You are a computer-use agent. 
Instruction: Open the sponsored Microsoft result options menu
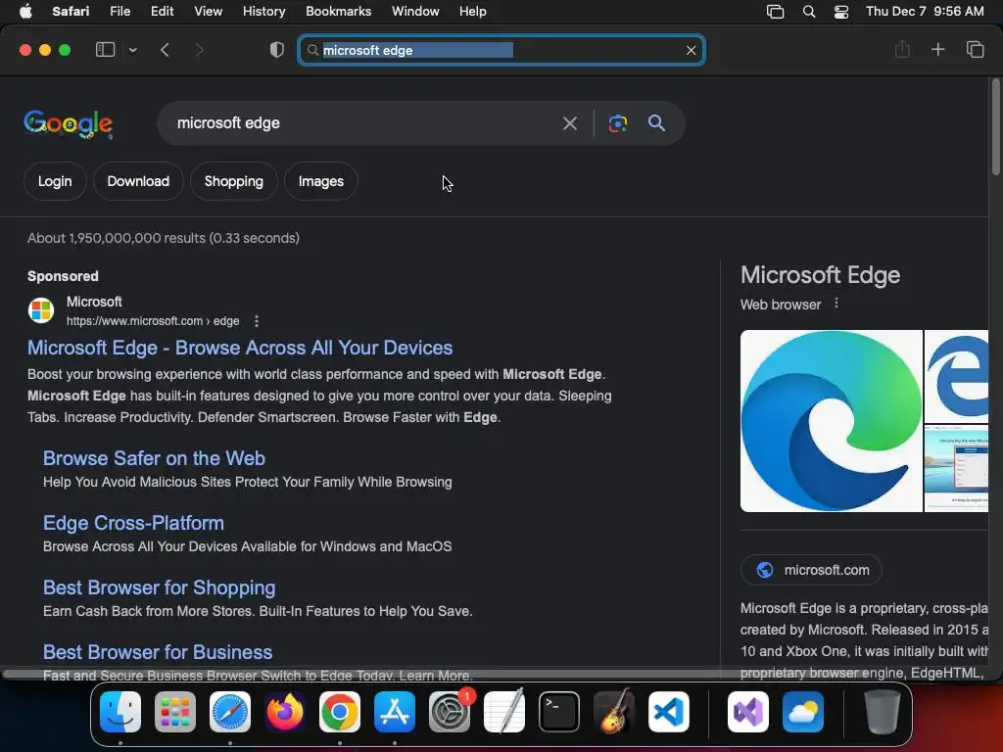click(257, 321)
